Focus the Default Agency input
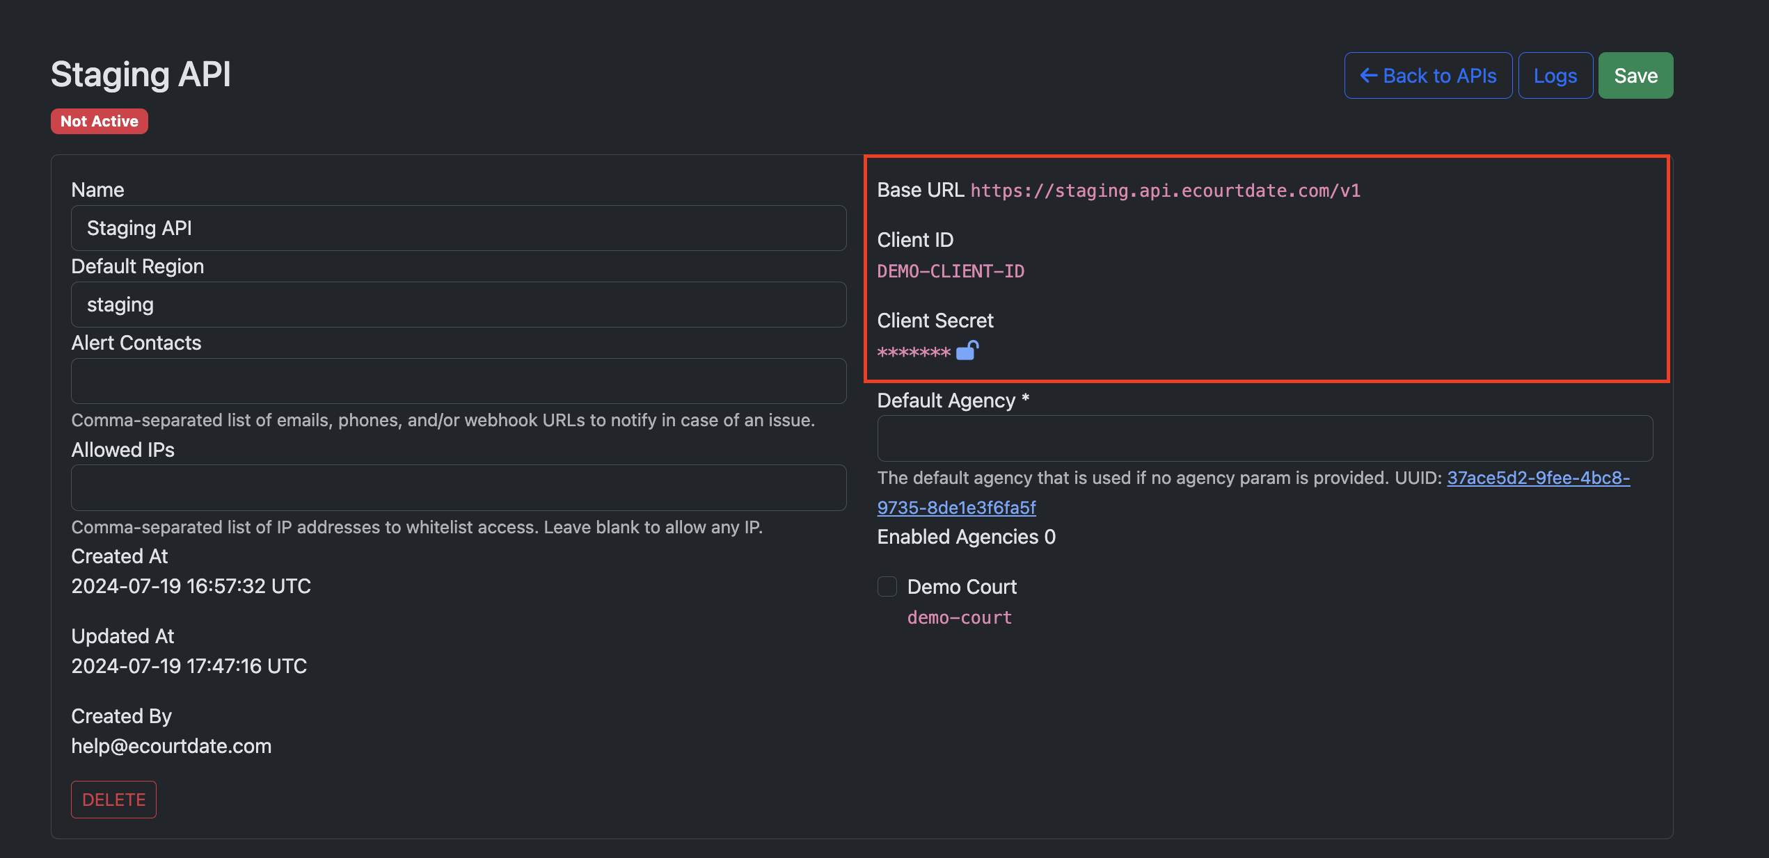This screenshot has height=858, width=1769. tap(1264, 439)
